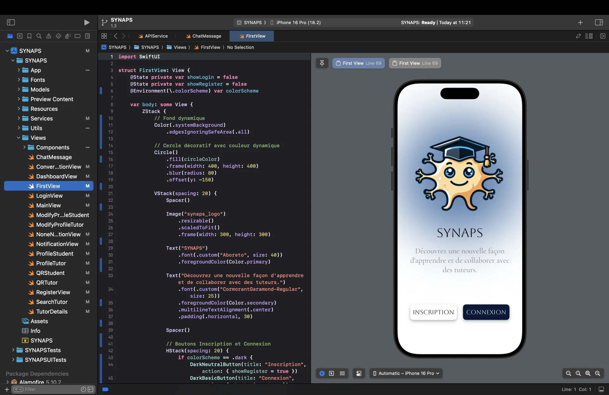Add new file with plus button

7,389
